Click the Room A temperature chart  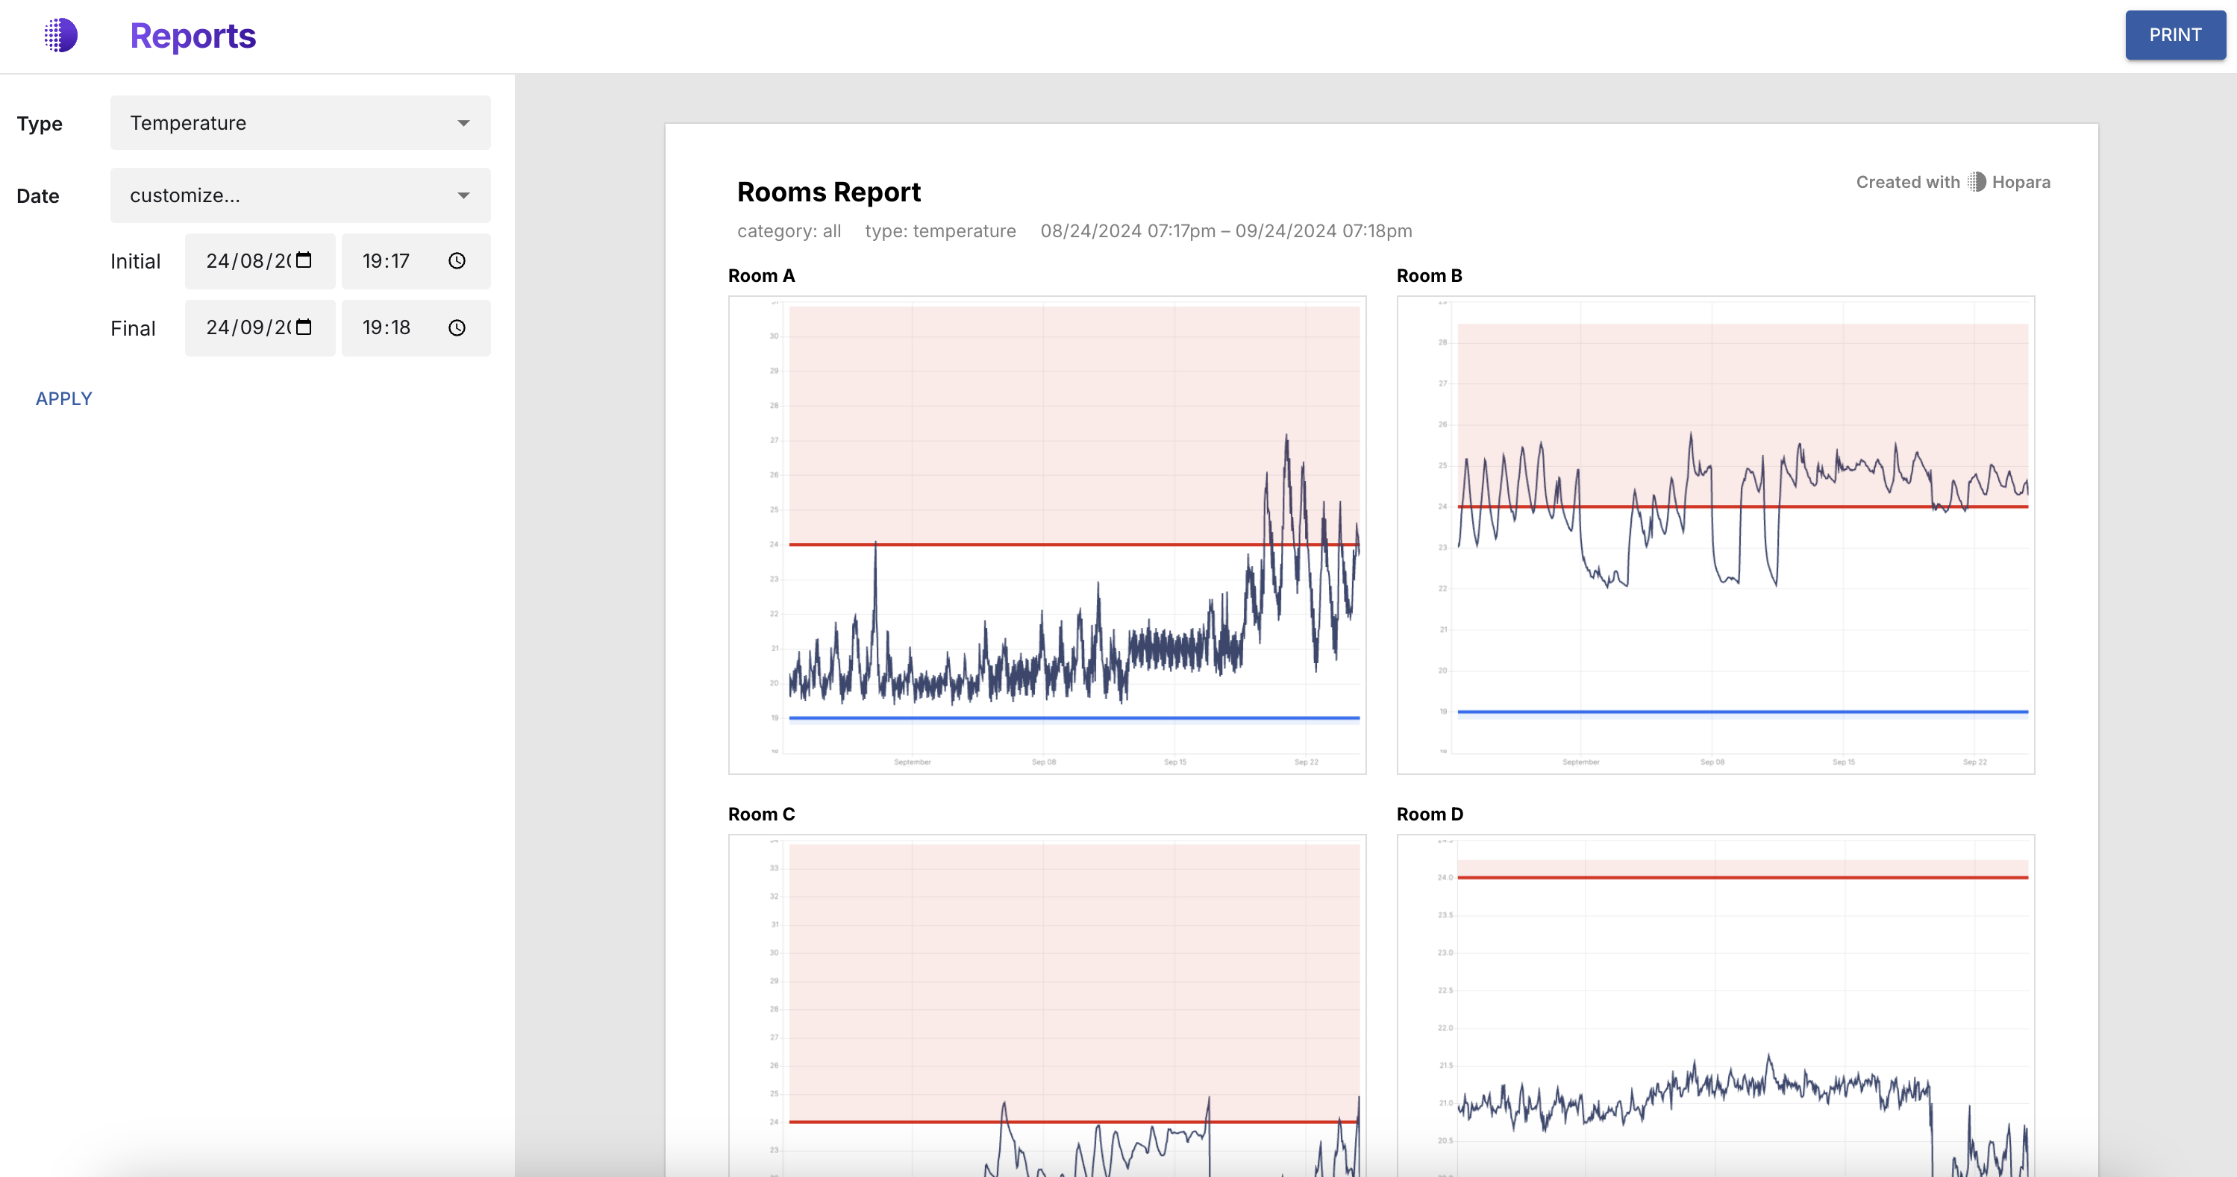coord(1048,535)
